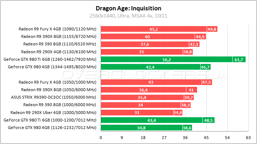Click the "Dragon Age: Inquisition" chart title
The image size is (257, 144).
coord(128,8)
